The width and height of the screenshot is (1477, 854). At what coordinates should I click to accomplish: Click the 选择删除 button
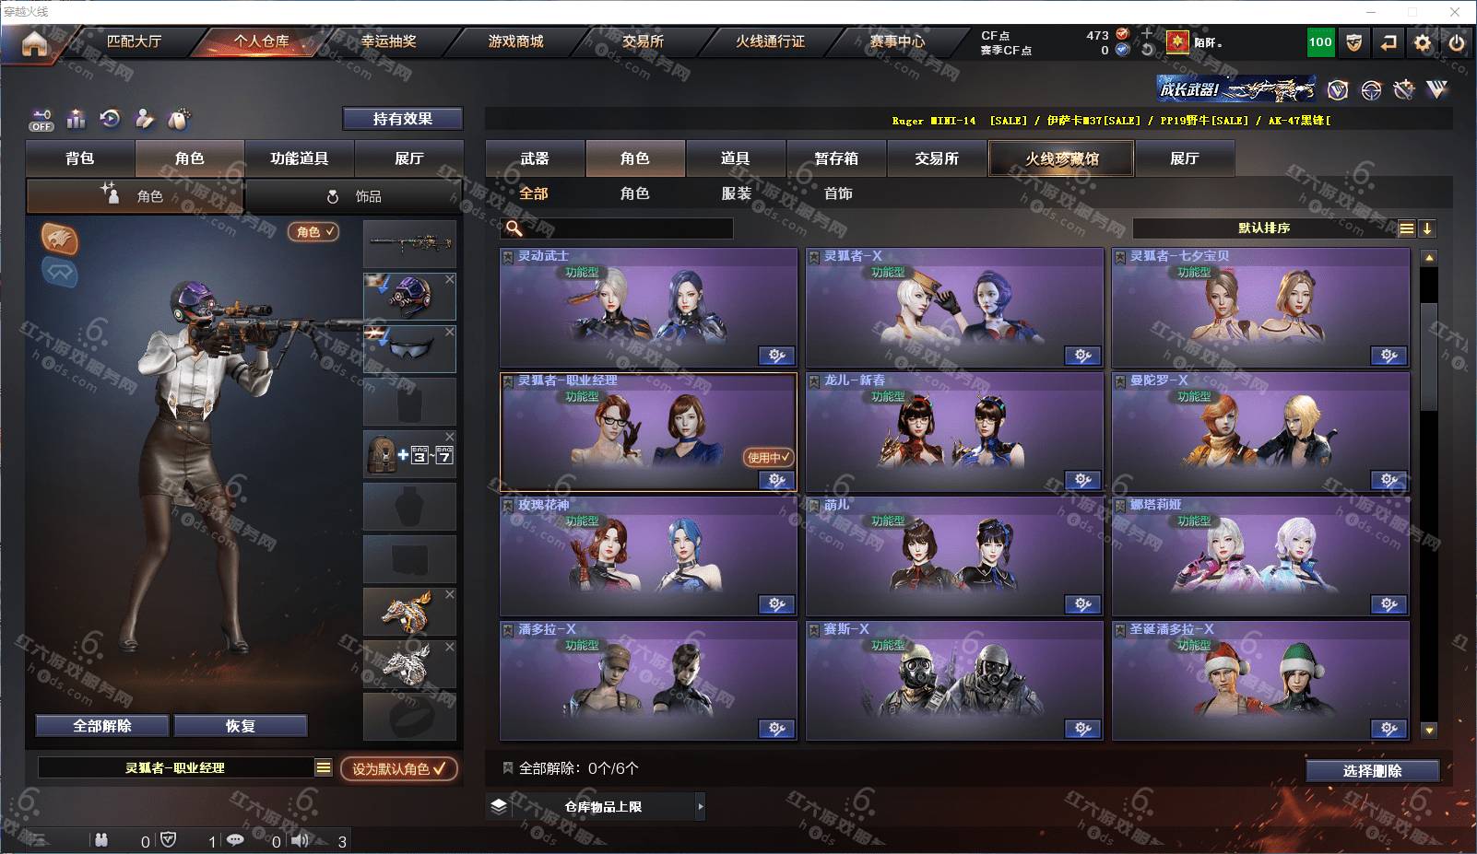(x=1372, y=771)
